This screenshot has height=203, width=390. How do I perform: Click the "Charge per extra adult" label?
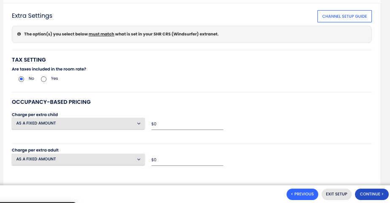click(x=35, y=150)
